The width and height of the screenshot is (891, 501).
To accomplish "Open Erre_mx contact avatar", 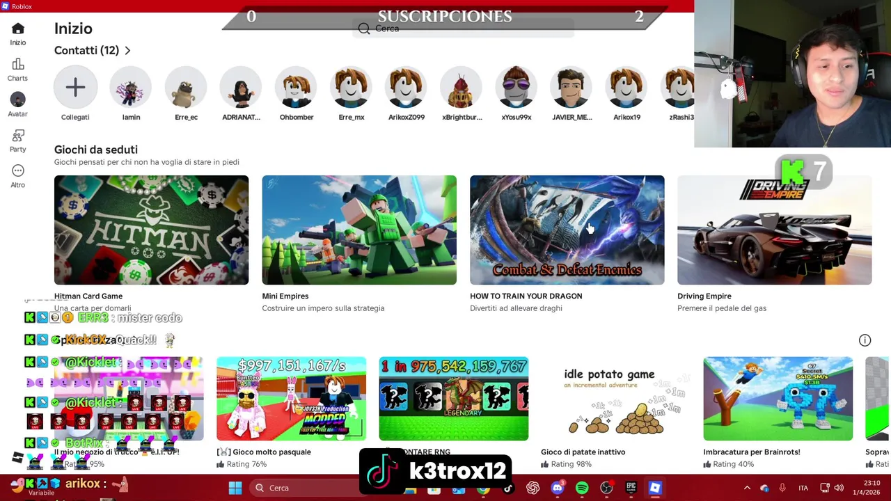I will [x=352, y=87].
